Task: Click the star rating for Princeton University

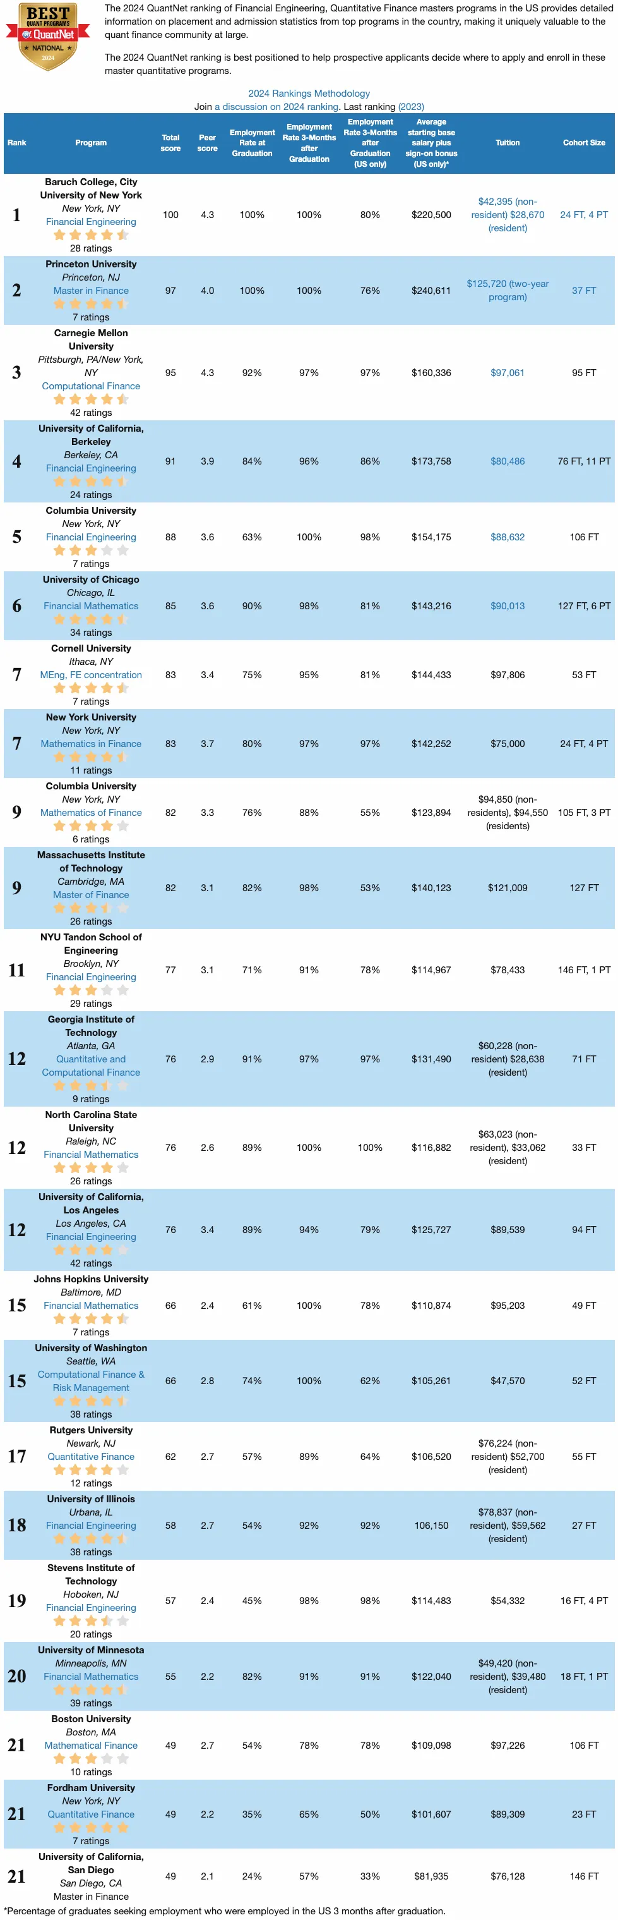Action: (x=91, y=304)
